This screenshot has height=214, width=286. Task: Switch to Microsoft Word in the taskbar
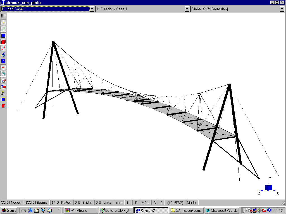click(x=222, y=210)
